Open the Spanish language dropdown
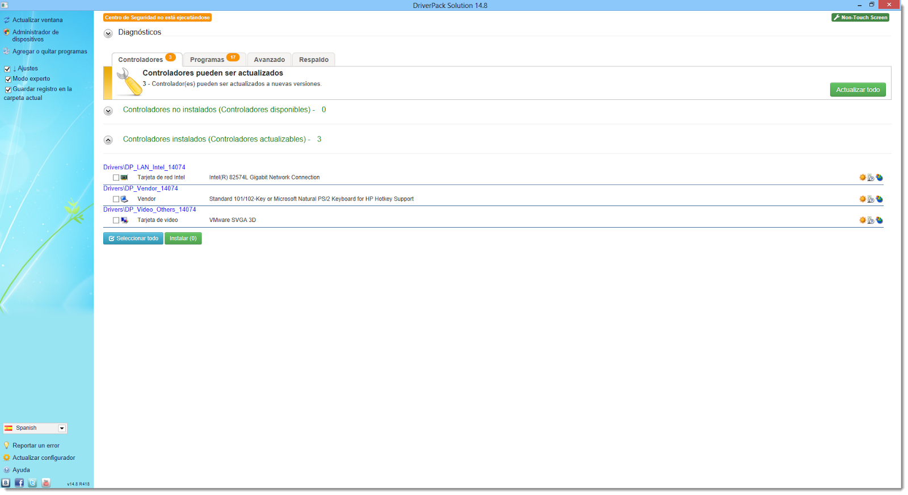The image size is (908, 495). (35, 428)
